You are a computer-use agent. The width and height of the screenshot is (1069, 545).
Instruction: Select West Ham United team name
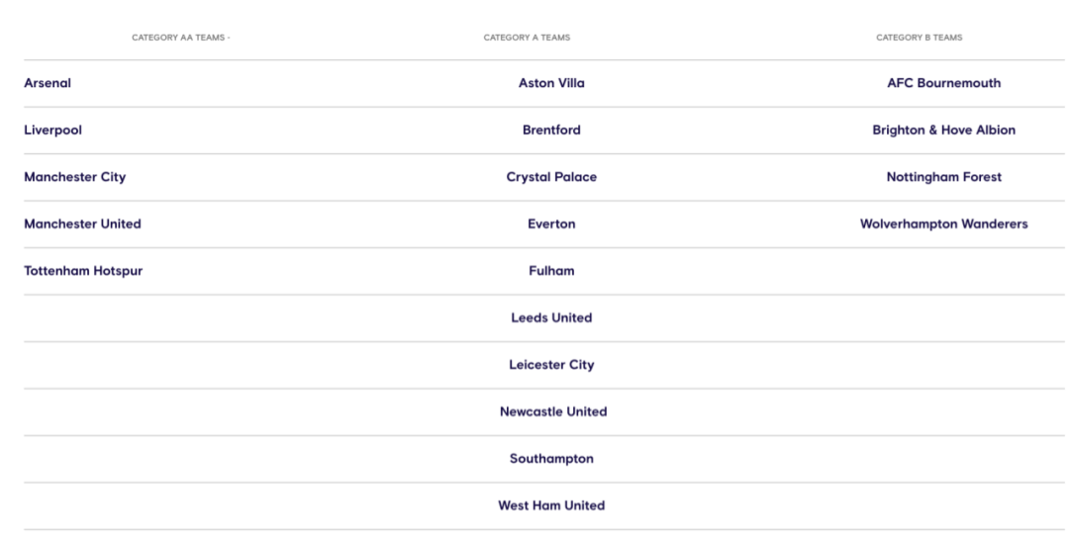(551, 505)
